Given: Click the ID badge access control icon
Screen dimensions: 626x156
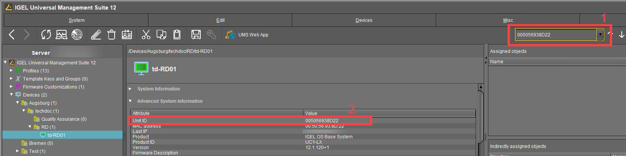Looking at the screenshot, I should [x=127, y=35].
